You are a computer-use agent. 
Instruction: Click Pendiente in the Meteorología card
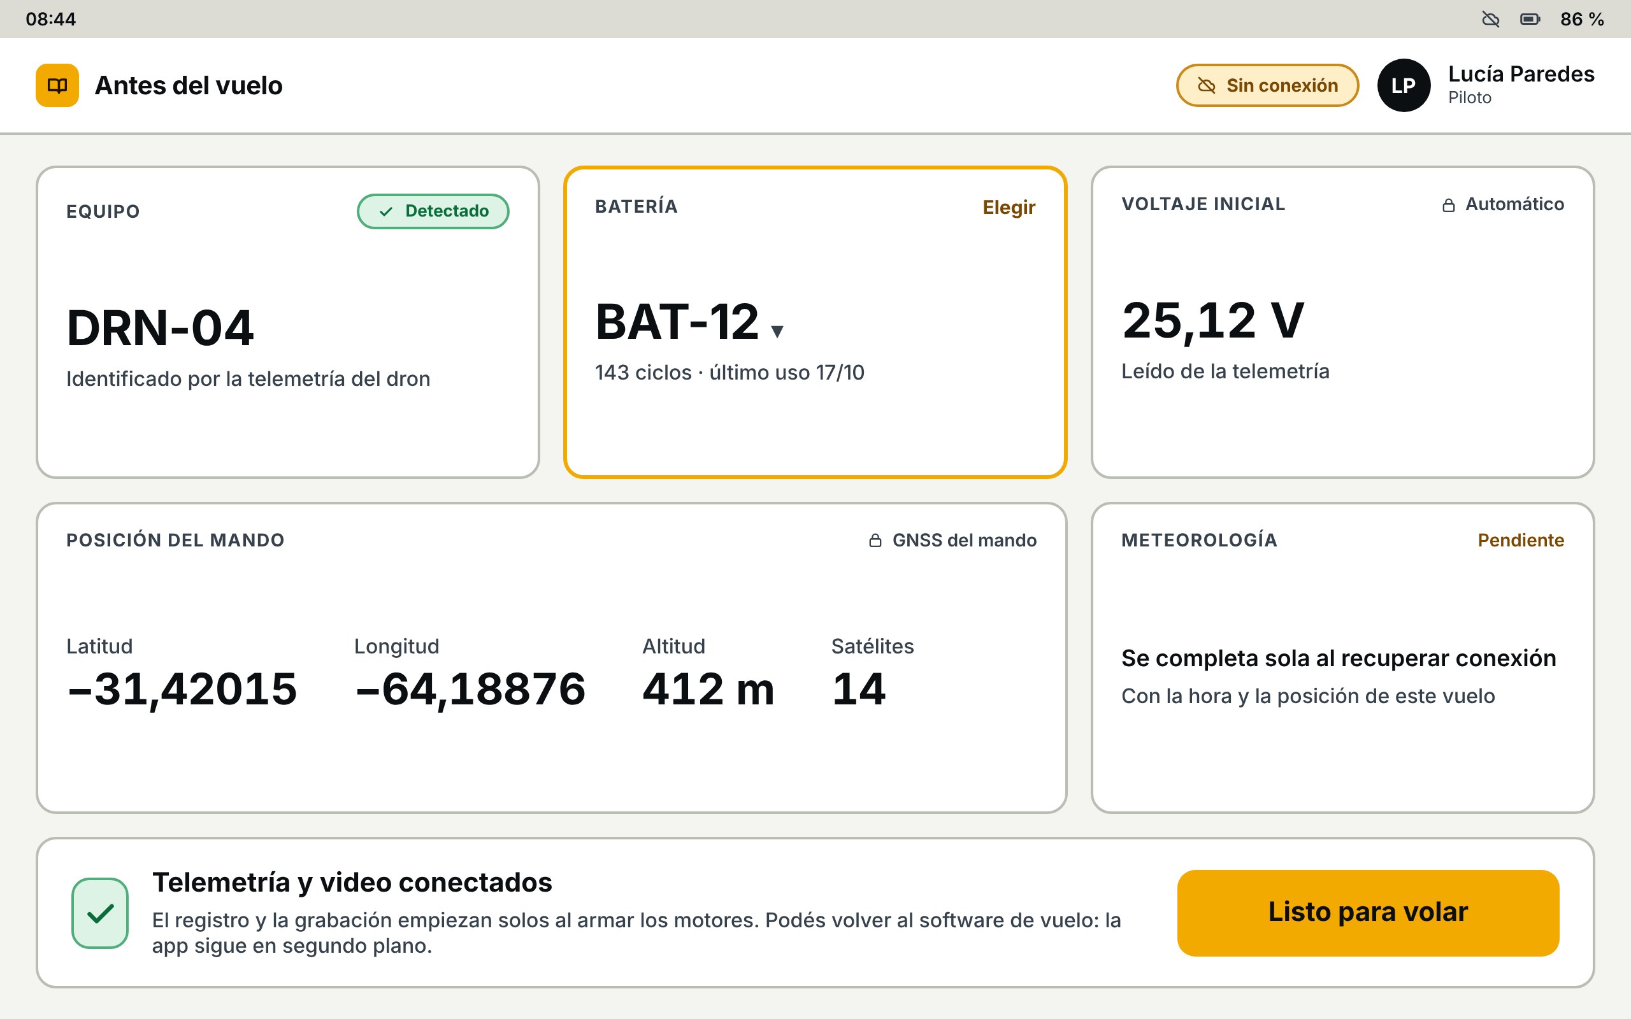[1521, 540]
